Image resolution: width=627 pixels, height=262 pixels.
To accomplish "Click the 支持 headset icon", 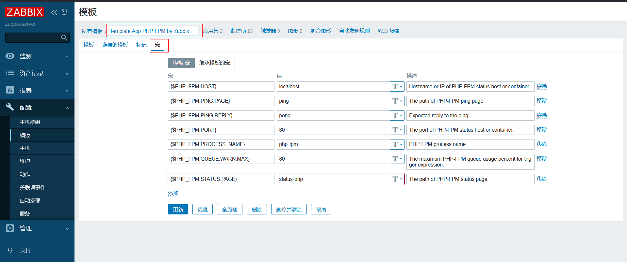I will click(x=10, y=250).
